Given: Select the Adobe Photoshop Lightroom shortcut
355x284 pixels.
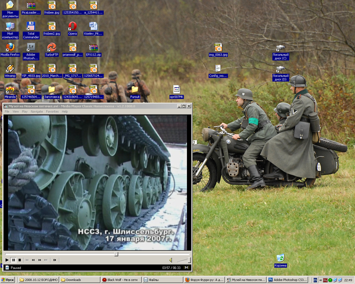Looking at the screenshot, I should point(31,47).
